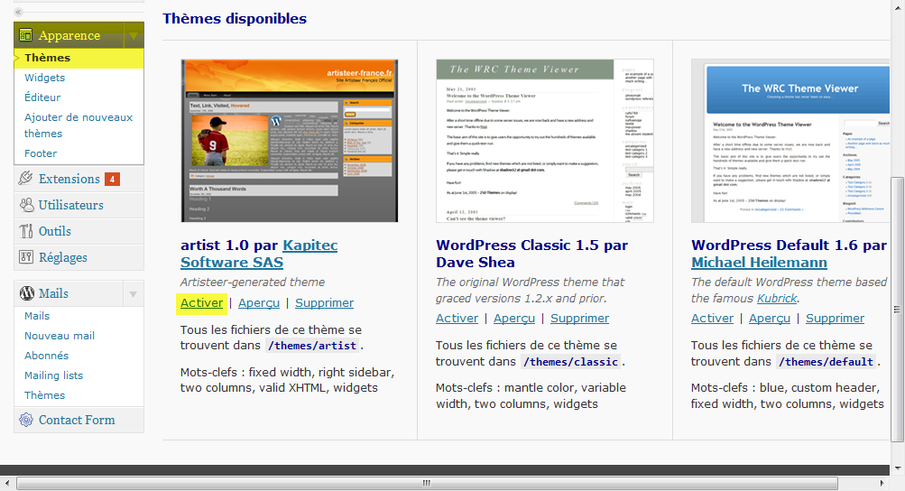Screen dimensions: 905x491
Task: Click Aperçu for WordPress Default
Action: [x=770, y=319]
